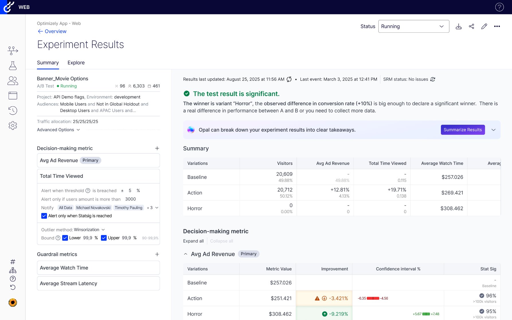512x320 pixels.
Task: Refresh results next to last updated time
Action: click(289, 79)
